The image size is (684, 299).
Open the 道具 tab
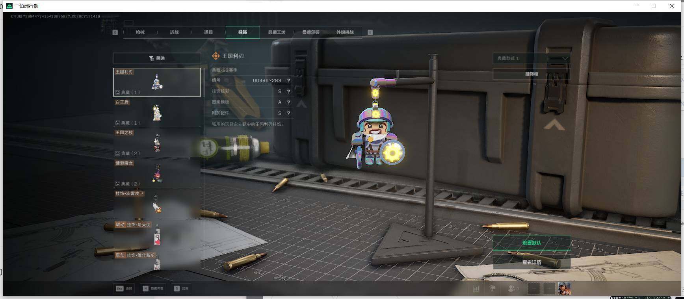tap(208, 32)
